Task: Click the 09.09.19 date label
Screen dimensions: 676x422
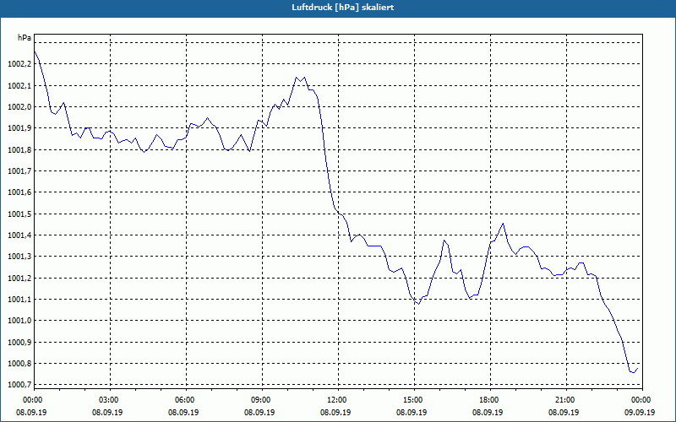Action: click(x=640, y=412)
